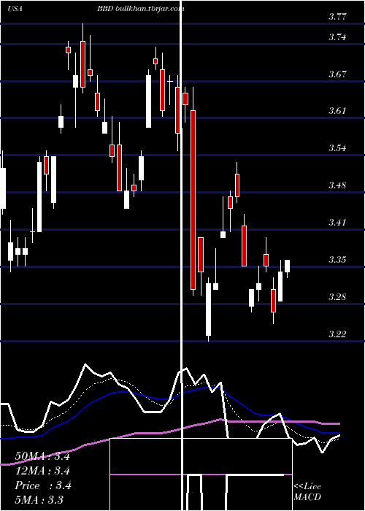365x511 pixels.
Task: Click the 3.48 price axis label
Action: (x=337, y=185)
